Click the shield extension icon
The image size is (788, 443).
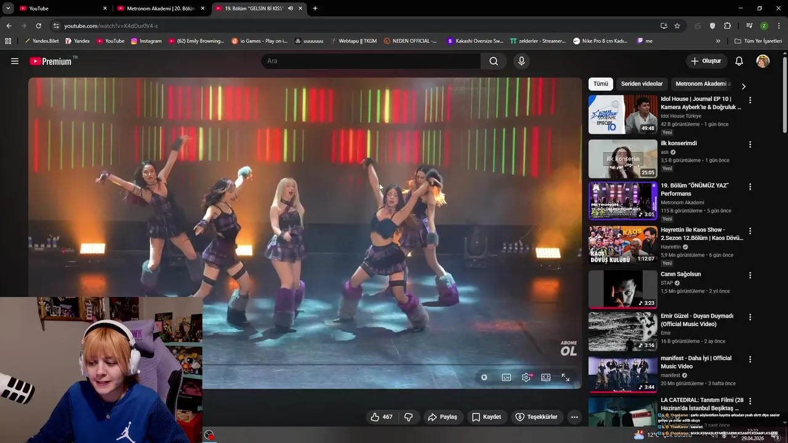(x=713, y=26)
